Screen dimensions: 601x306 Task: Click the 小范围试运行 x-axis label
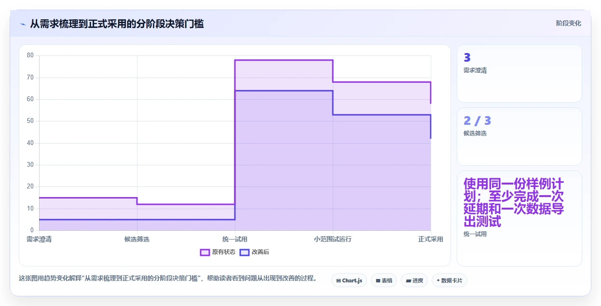pos(333,239)
